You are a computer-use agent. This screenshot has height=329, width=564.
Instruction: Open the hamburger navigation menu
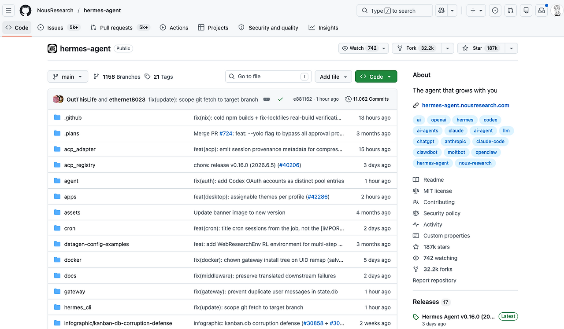(x=9, y=11)
